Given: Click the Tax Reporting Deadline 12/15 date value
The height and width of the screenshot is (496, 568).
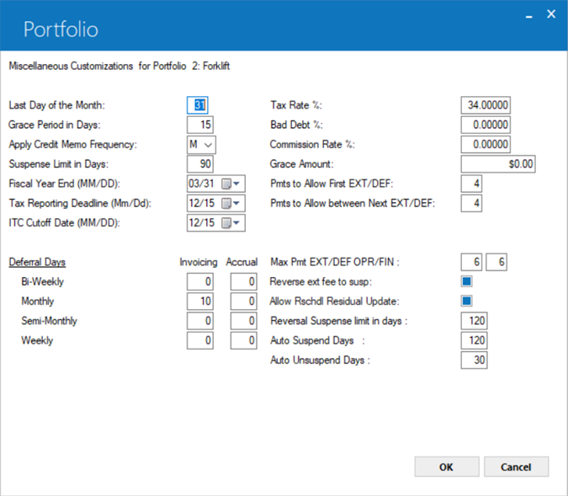Looking at the screenshot, I should [202, 203].
